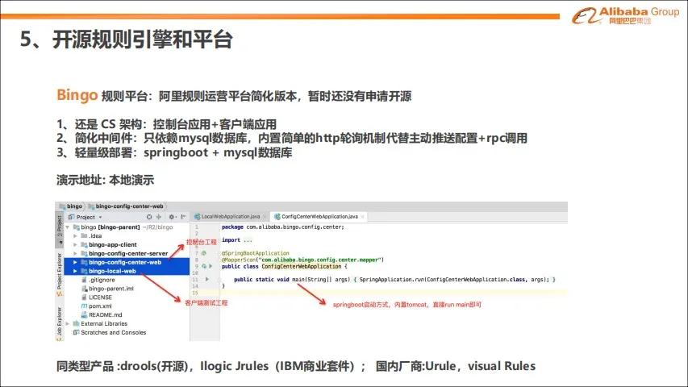688x387 pixels.
Task: Click the Scratches and Consoles icon
Action: pos(76,332)
